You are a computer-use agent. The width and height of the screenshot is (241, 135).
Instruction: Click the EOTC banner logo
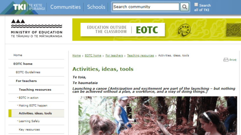123,30
